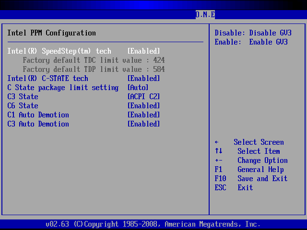Select the highlighted D.N.E tab
Viewport: 307px width, 230px height.
[205, 14]
